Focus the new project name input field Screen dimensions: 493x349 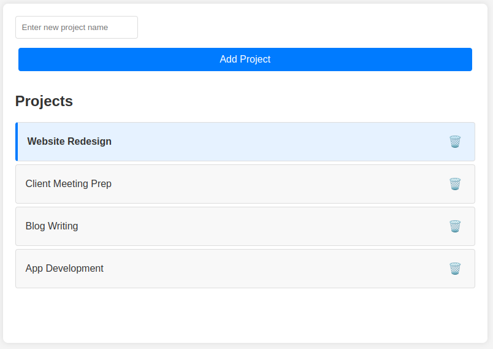coord(77,27)
